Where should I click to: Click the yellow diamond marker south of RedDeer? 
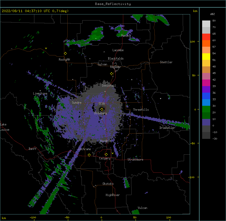click(x=112, y=74)
